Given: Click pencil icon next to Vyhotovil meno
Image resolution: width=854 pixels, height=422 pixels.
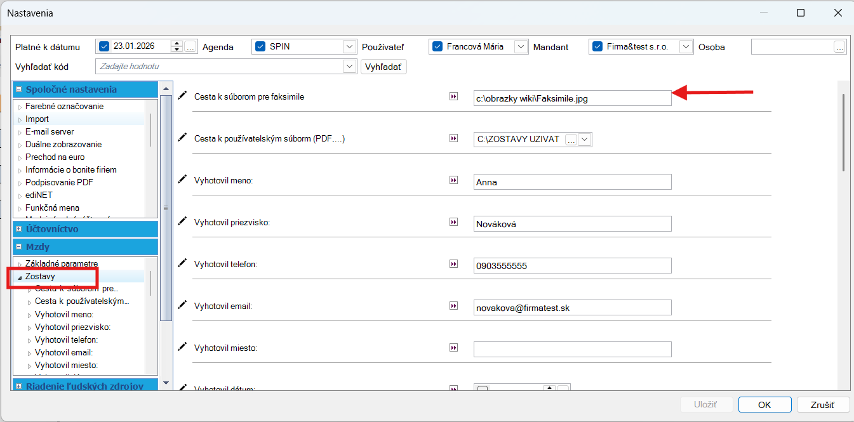Looking at the screenshot, I should click(183, 180).
